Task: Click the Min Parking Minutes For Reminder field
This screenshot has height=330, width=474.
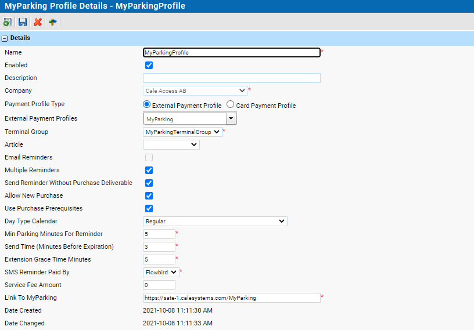Action: tap(159, 234)
